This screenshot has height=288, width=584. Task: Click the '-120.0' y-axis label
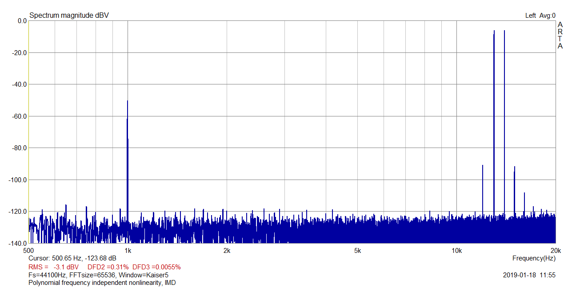[x=18, y=212]
